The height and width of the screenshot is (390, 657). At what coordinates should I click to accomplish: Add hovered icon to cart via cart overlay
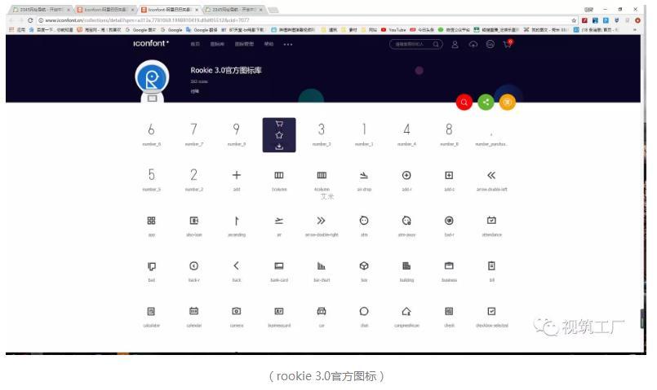[x=279, y=124]
